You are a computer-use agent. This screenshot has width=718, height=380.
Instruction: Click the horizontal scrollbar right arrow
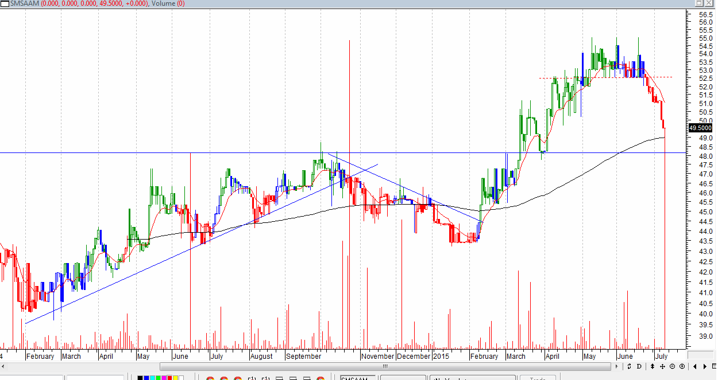coord(617,366)
